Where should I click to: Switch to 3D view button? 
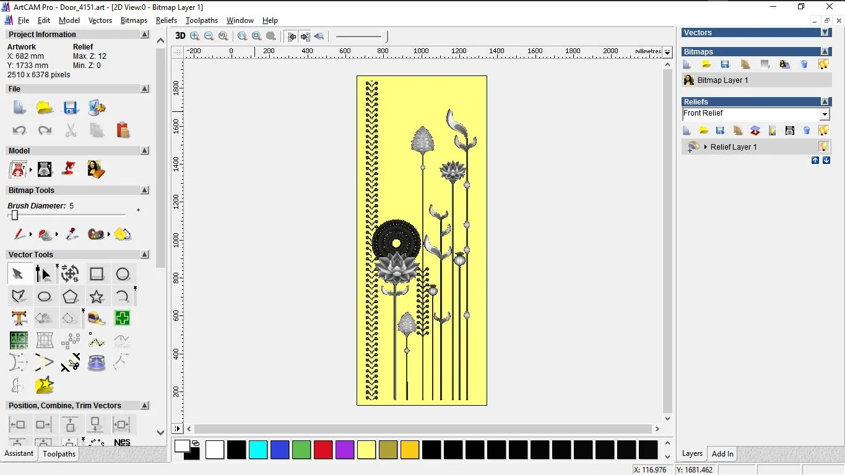pos(180,36)
